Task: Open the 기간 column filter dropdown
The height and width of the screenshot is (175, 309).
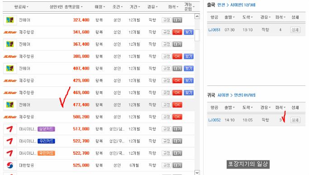Action: click(135, 7)
